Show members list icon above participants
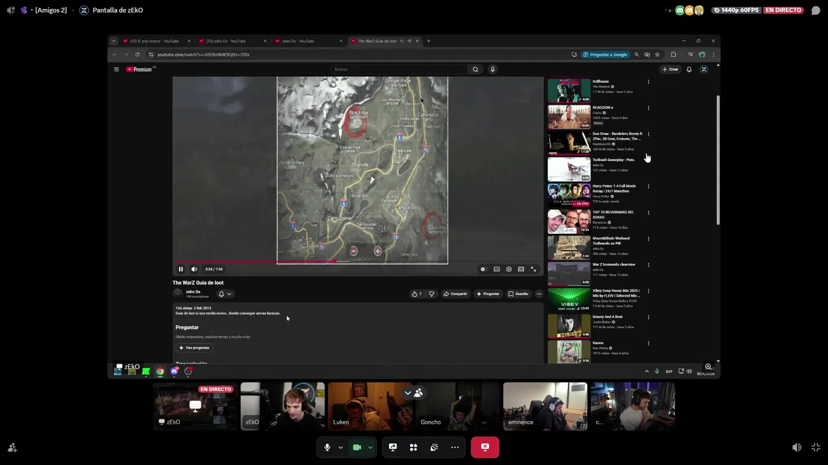828x465 pixels. pos(419,393)
